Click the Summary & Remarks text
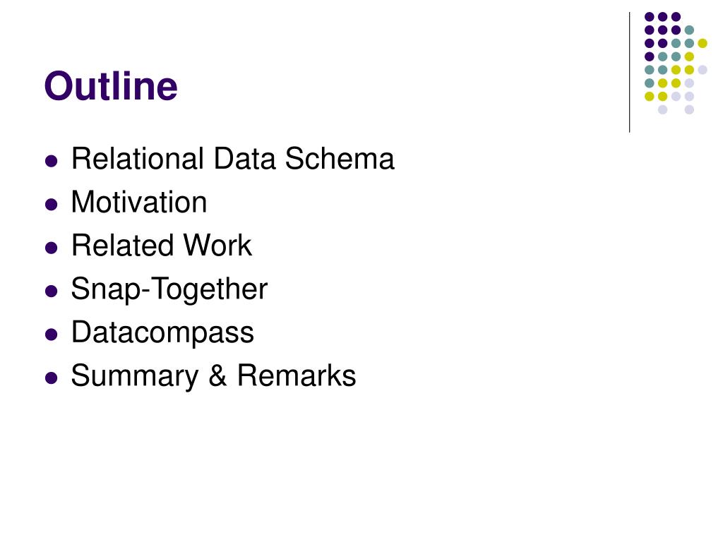This screenshot has width=723, height=542. point(213,375)
